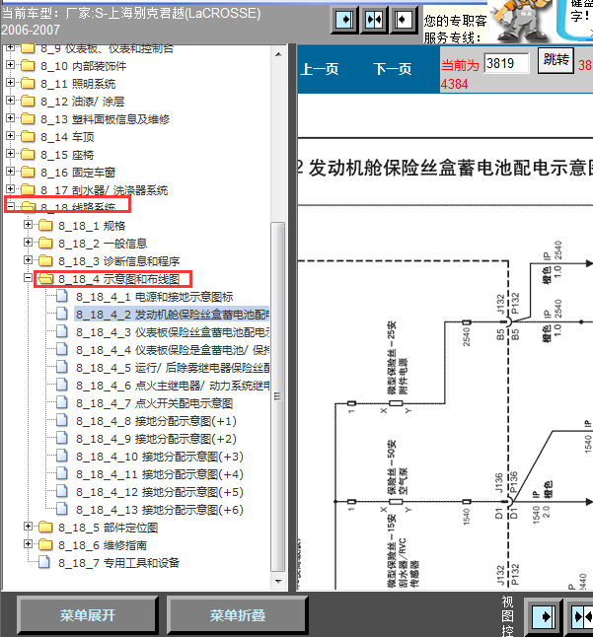Collapse the 8_18_4 示意图和布线图 node

tap(28, 277)
